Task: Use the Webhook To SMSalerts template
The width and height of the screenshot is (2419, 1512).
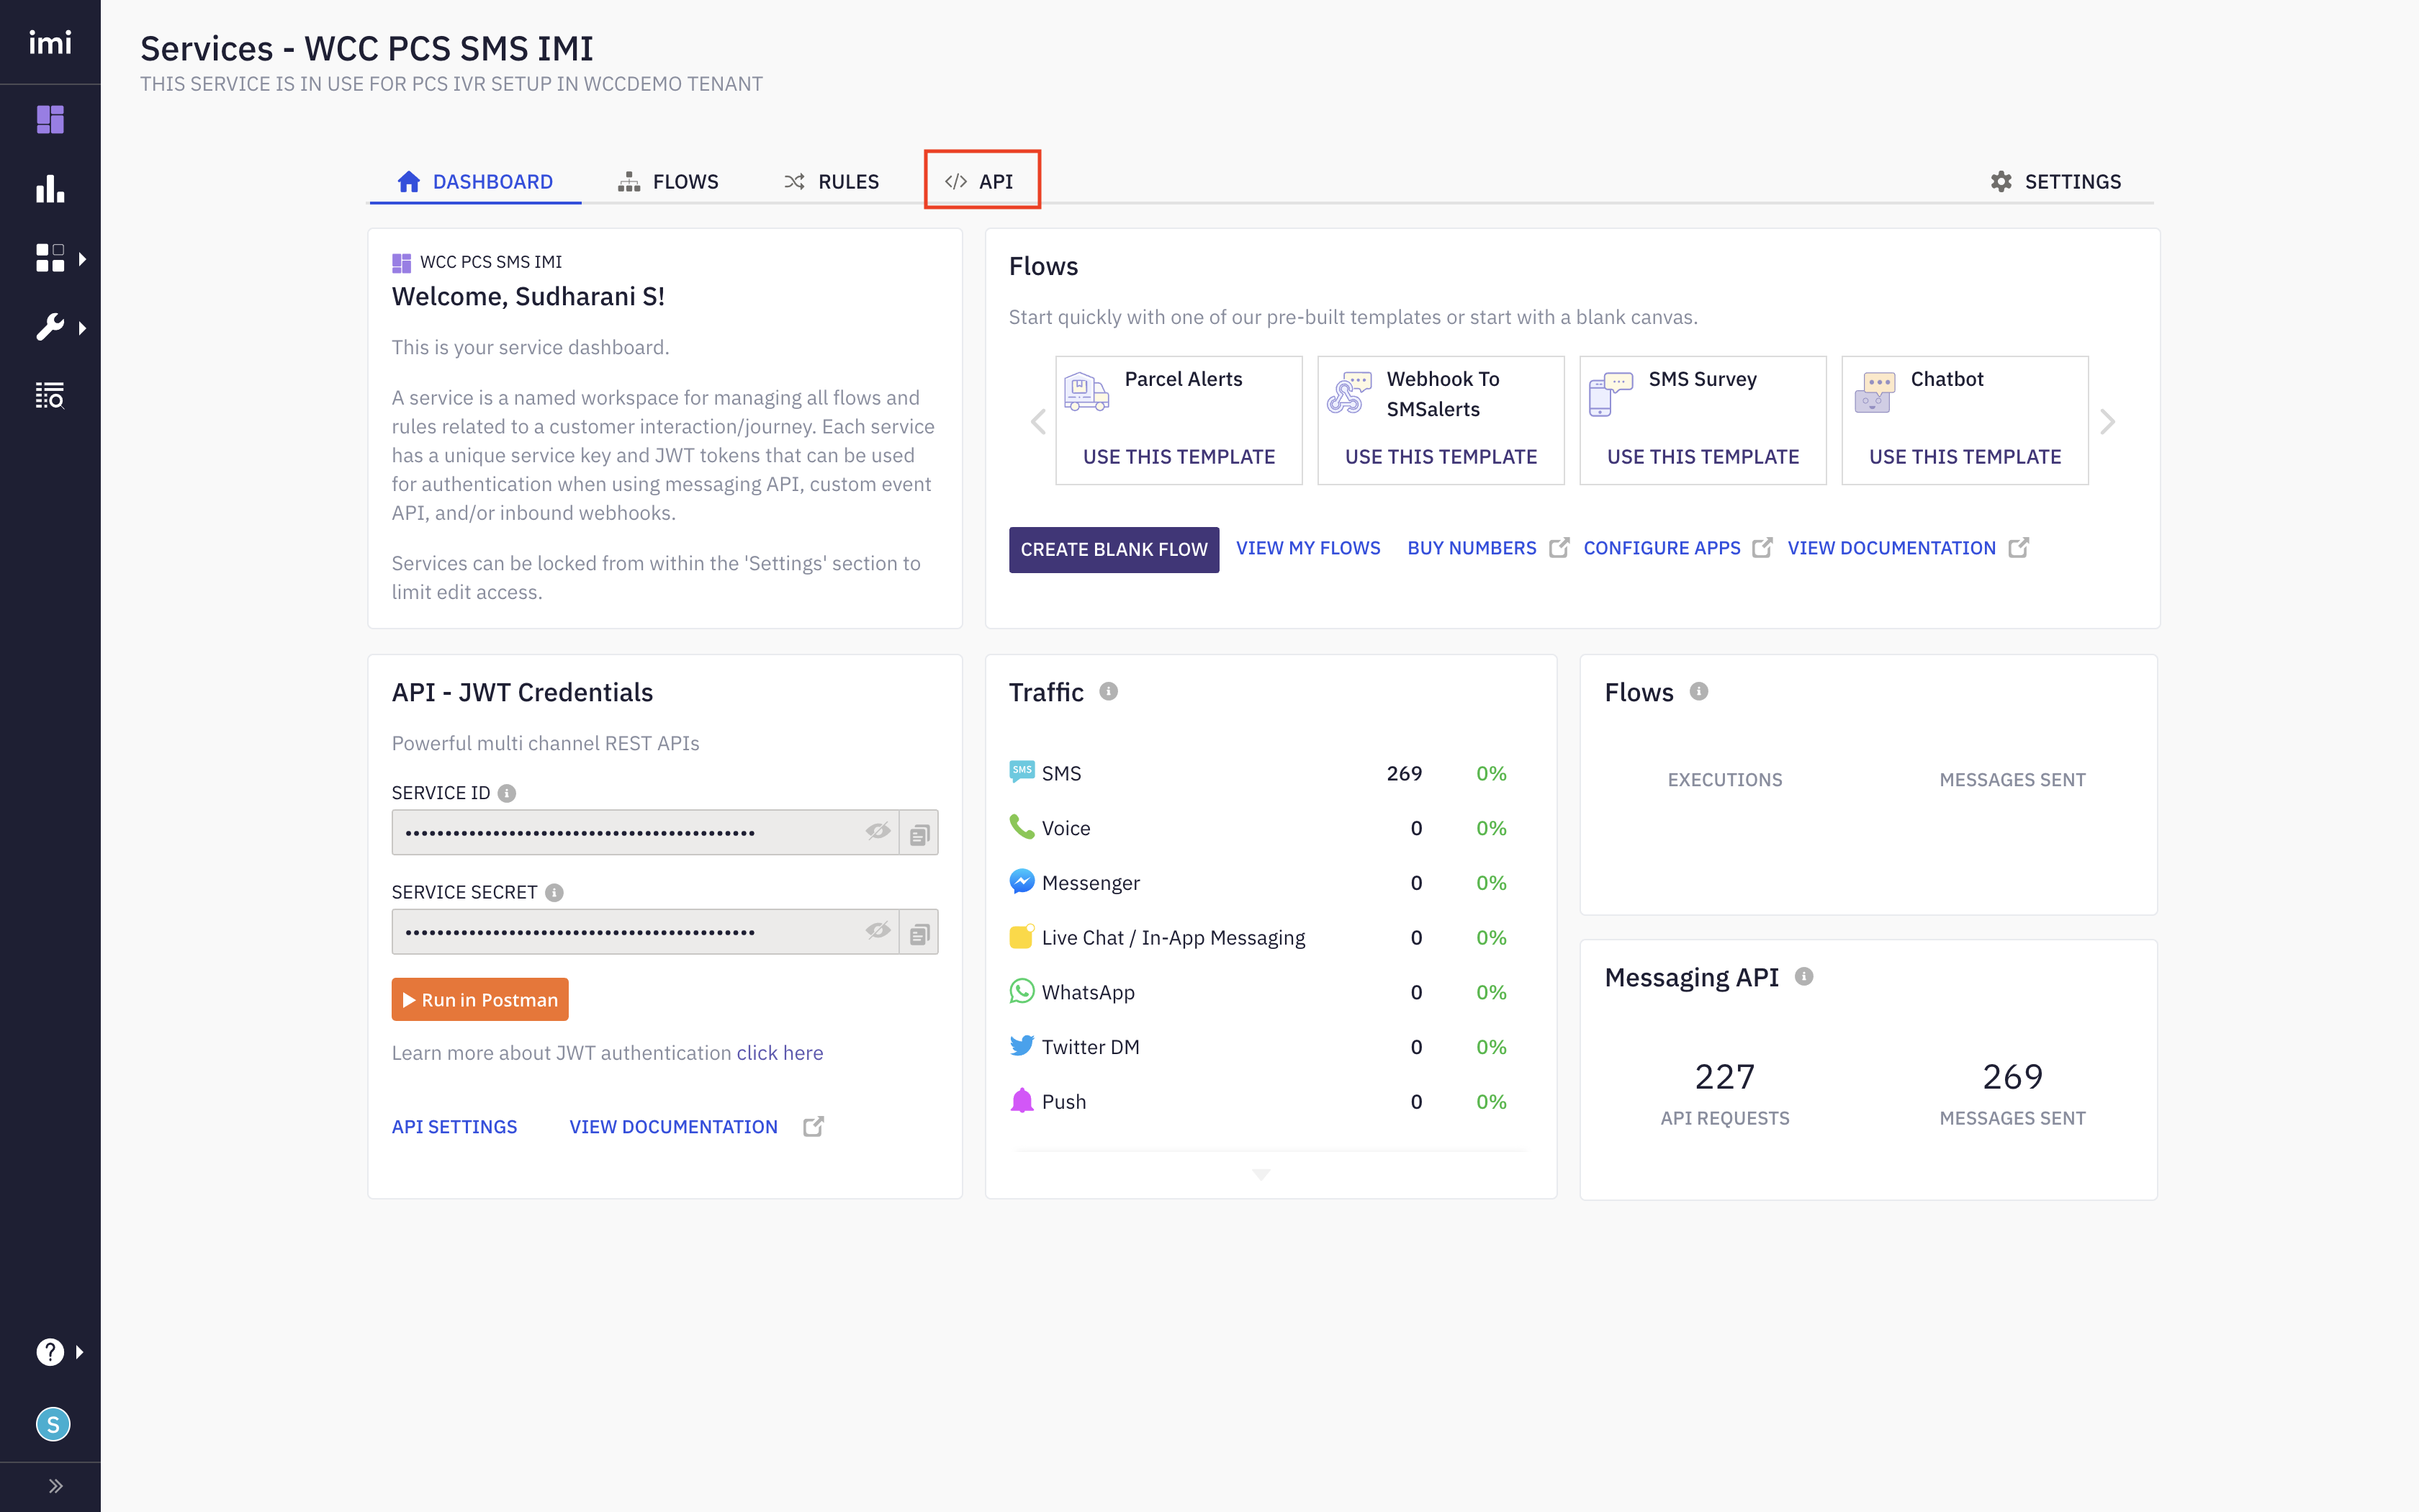Action: (x=1441, y=457)
